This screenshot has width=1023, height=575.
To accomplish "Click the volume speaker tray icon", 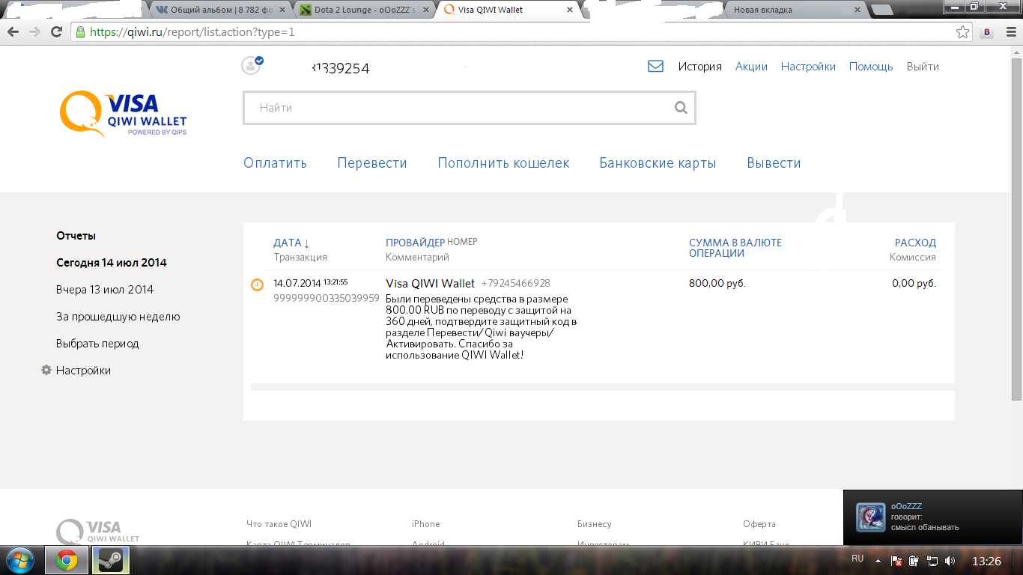I will click(950, 560).
